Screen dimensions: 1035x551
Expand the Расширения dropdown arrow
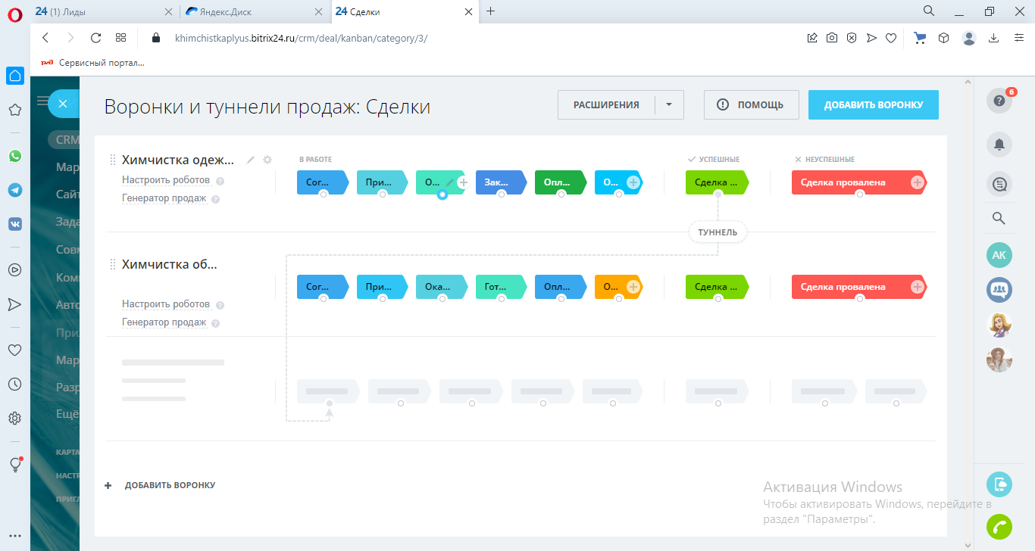tap(668, 105)
